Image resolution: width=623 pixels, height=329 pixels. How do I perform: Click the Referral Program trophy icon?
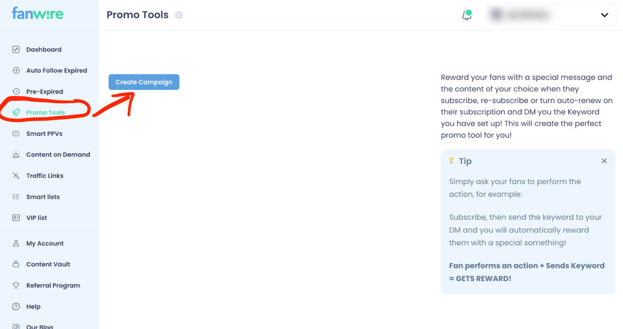16,285
